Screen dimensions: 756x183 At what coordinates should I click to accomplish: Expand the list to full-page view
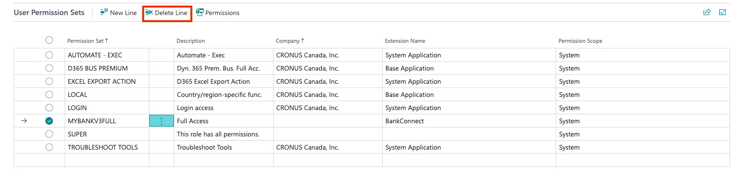click(x=722, y=13)
